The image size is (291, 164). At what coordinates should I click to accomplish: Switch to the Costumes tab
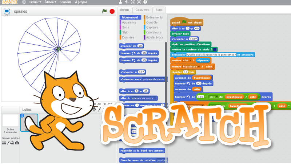142,10
